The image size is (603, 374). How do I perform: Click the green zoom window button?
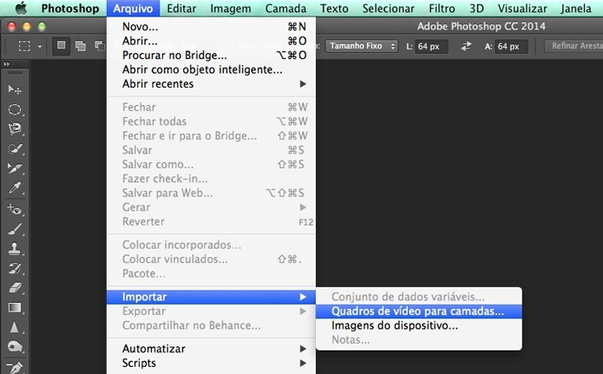point(42,26)
